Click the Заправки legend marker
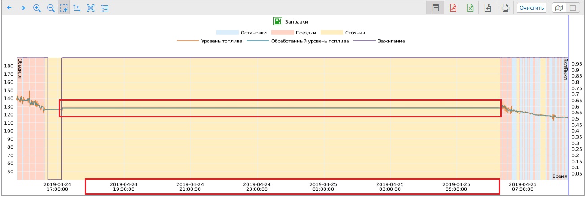Screen dimensions: 585x197 tap(277, 21)
